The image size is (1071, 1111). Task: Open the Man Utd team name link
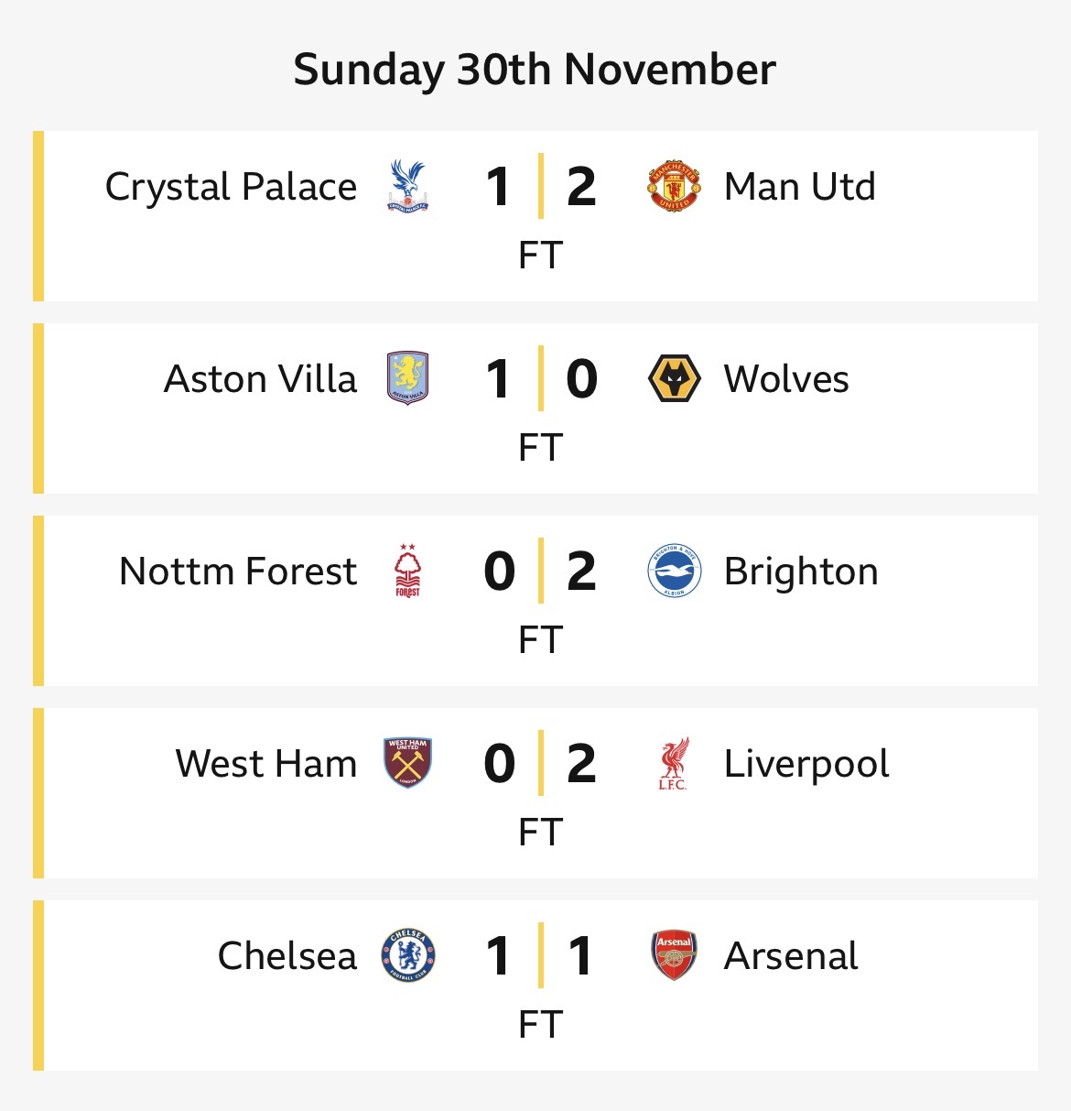coord(799,187)
